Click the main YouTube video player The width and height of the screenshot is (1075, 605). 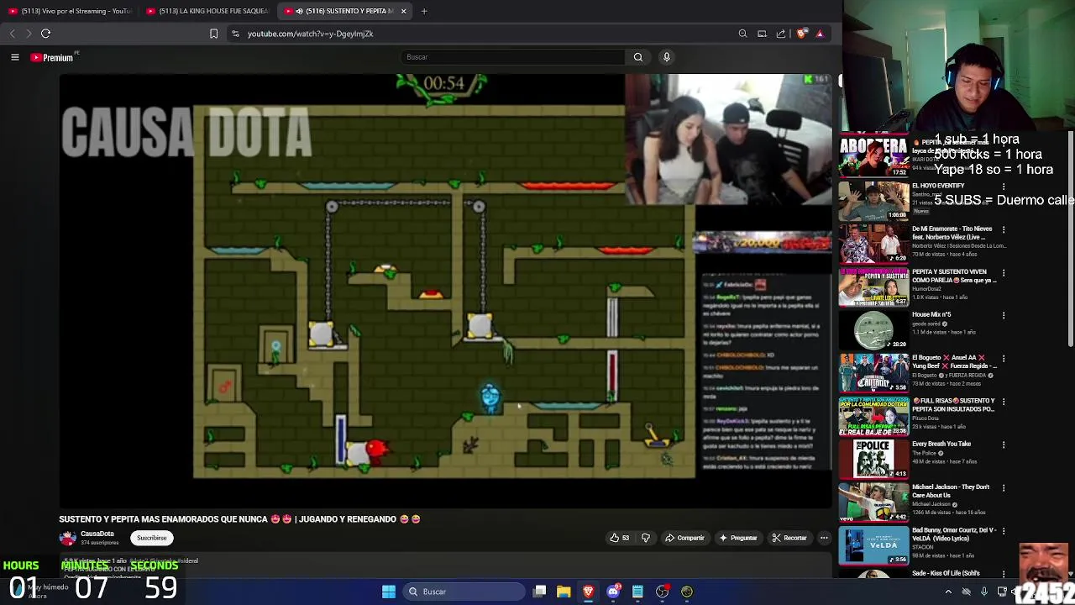click(x=445, y=291)
